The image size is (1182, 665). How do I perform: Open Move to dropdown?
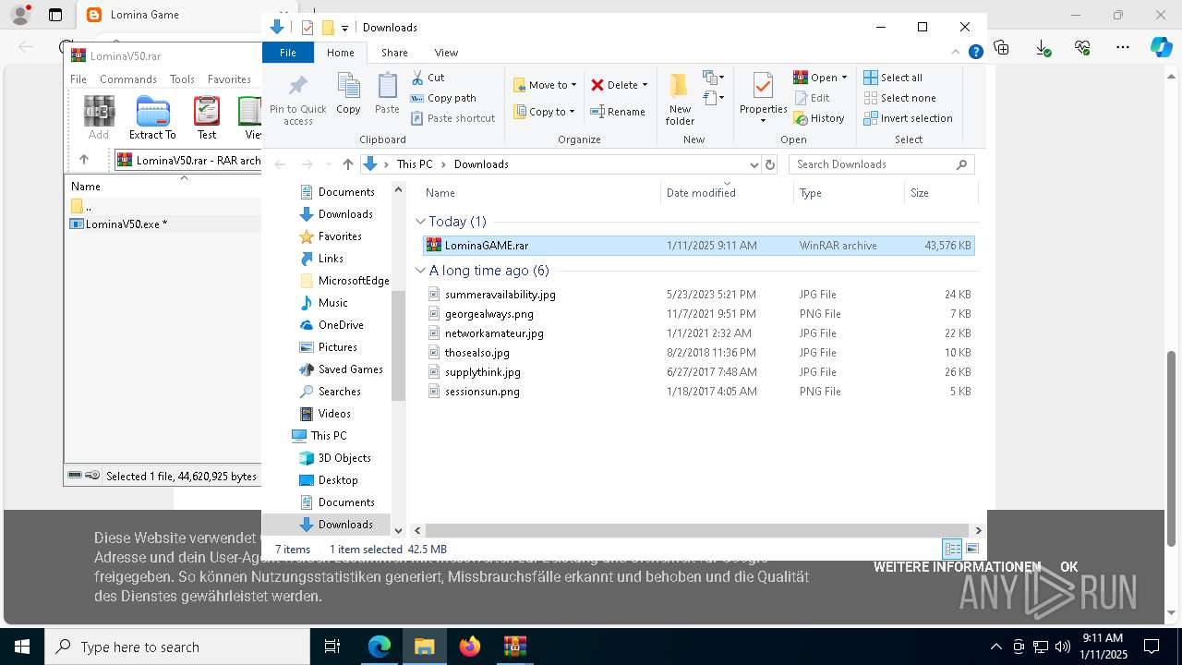545,85
